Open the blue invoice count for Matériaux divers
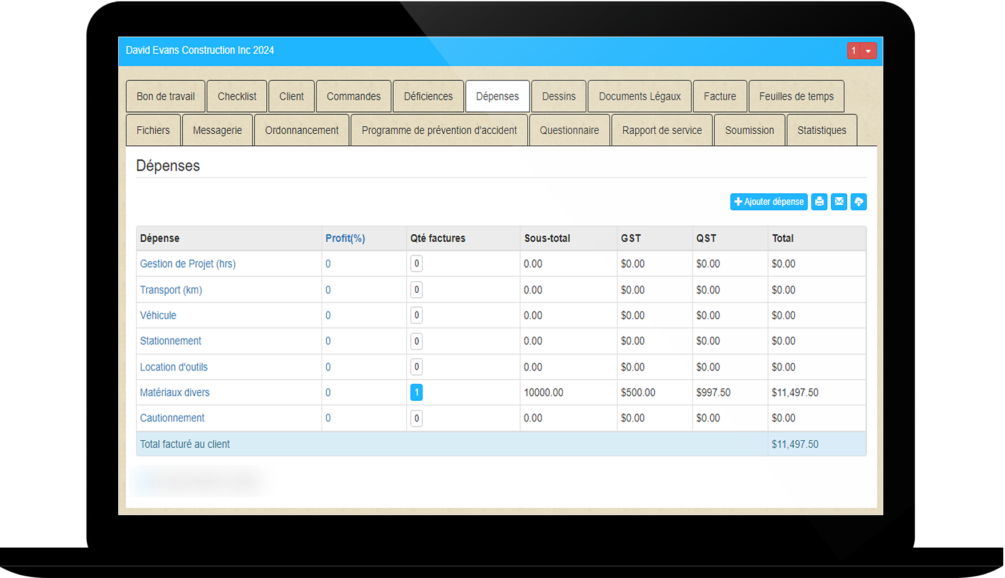Viewport: 1005px width, 578px height. coord(417,393)
